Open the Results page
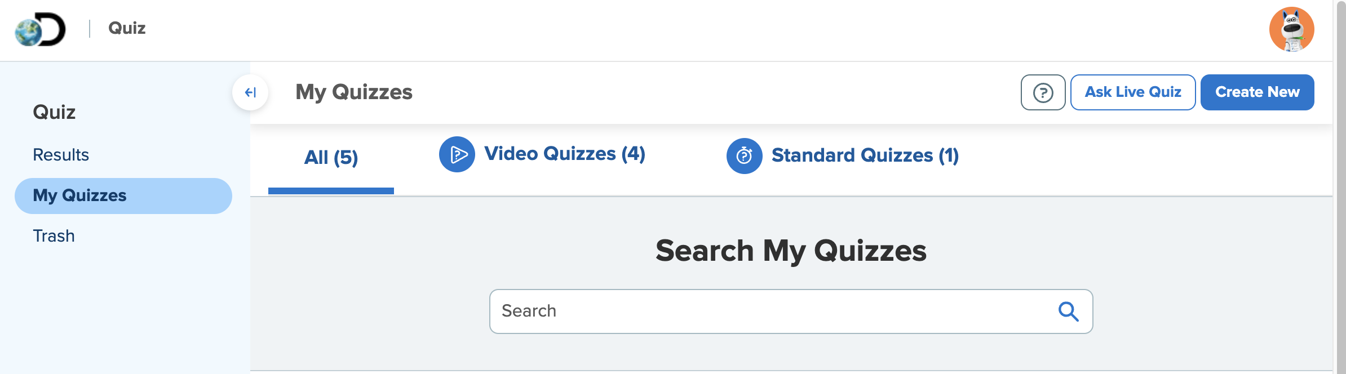The width and height of the screenshot is (1346, 374). [x=60, y=154]
